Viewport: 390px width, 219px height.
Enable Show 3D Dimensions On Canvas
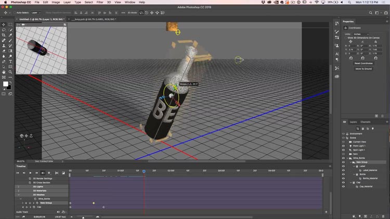coord(347,38)
